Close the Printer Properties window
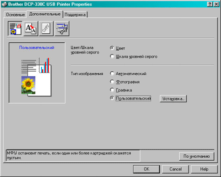 [x=216, y=4]
